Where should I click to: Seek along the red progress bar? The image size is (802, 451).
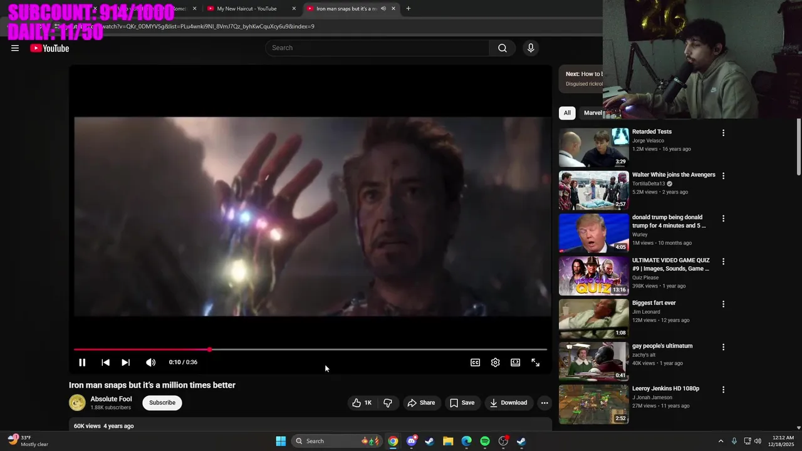click(x=310, y=350)
